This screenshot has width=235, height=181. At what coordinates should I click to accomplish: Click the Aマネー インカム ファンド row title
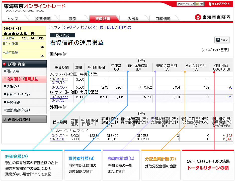69,131
